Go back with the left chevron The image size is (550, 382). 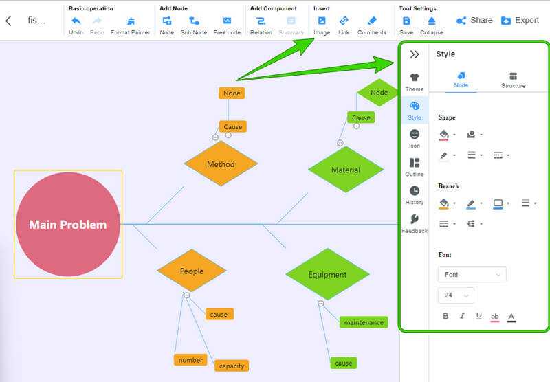[x=9, y=21]
